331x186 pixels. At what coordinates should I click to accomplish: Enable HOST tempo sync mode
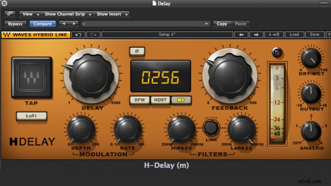[x=160, y=100]
